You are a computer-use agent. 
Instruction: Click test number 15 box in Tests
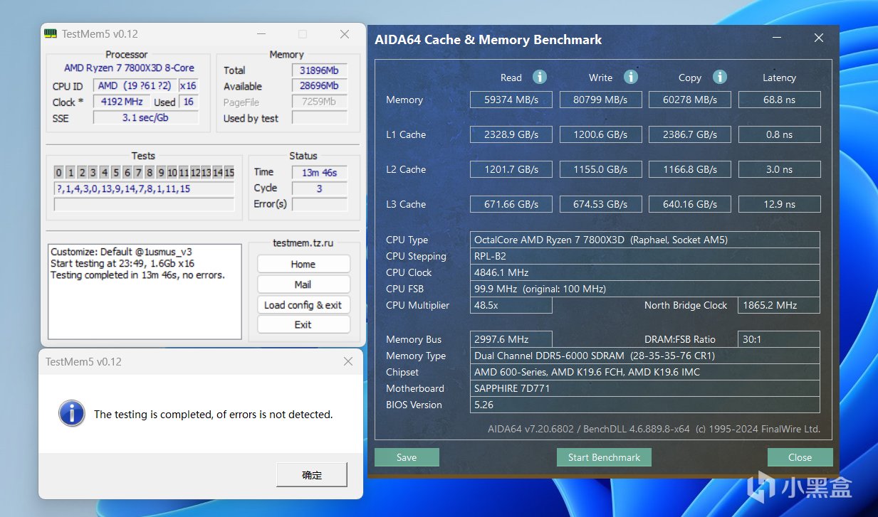(229, 172)
